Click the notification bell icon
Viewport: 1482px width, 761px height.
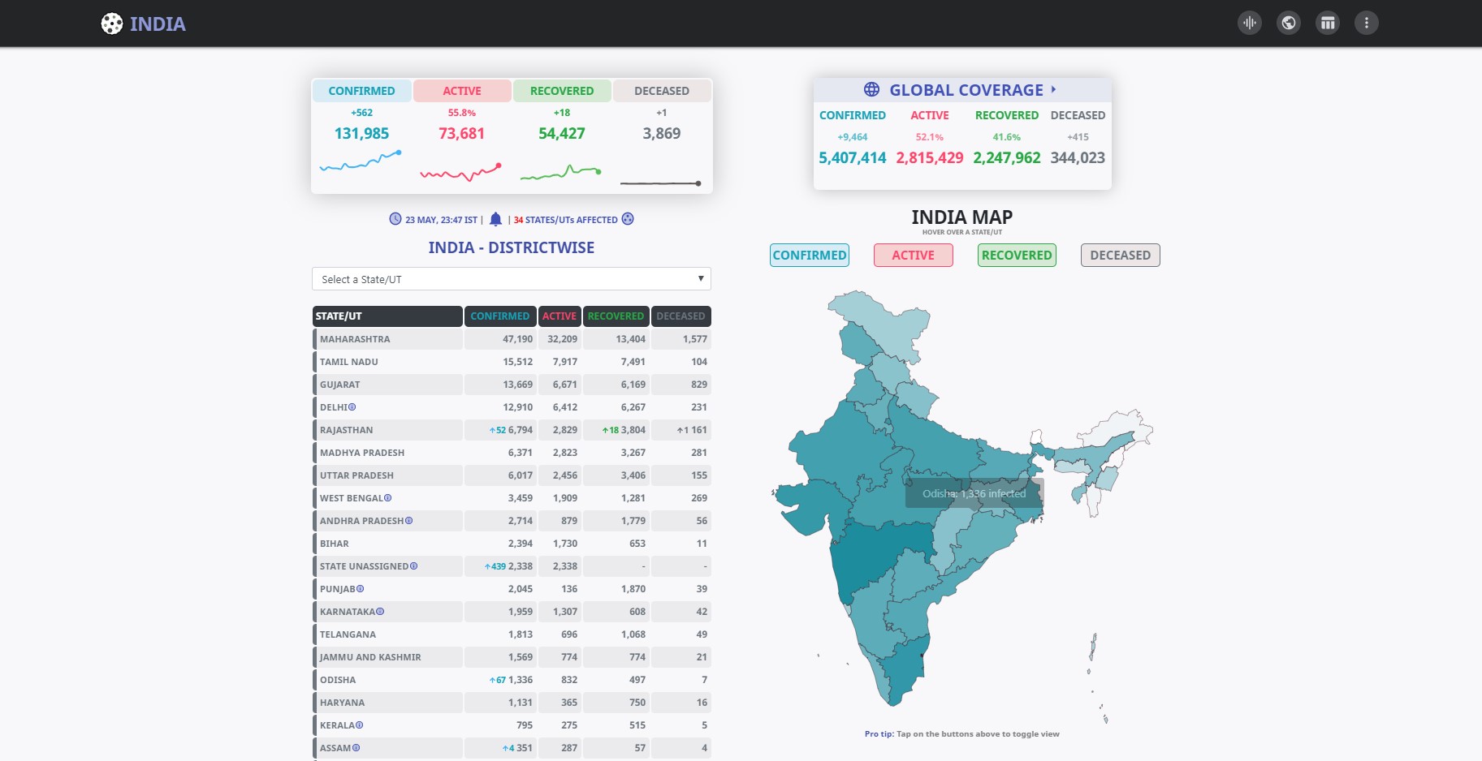pyautogui.click(x=495, y=219)
